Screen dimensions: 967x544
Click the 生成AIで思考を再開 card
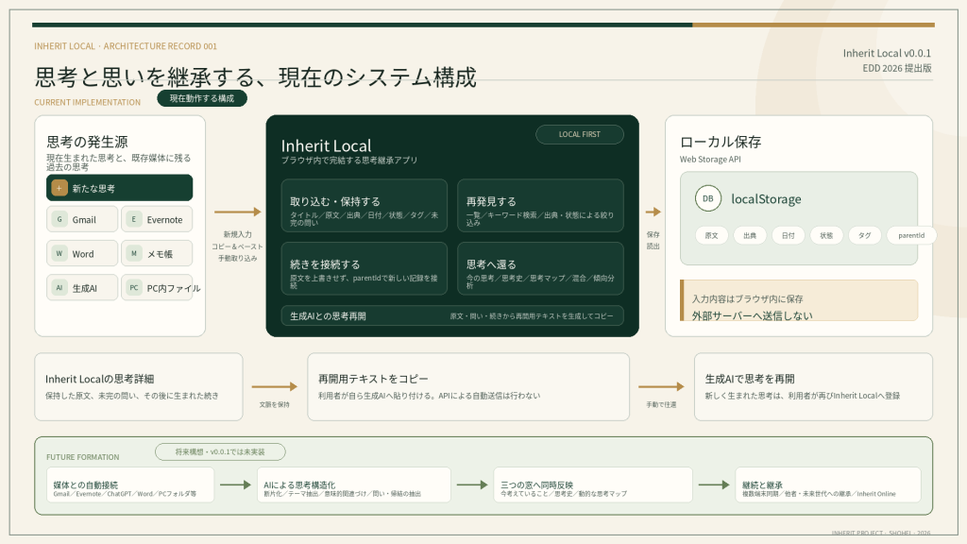tap(813, 386)
